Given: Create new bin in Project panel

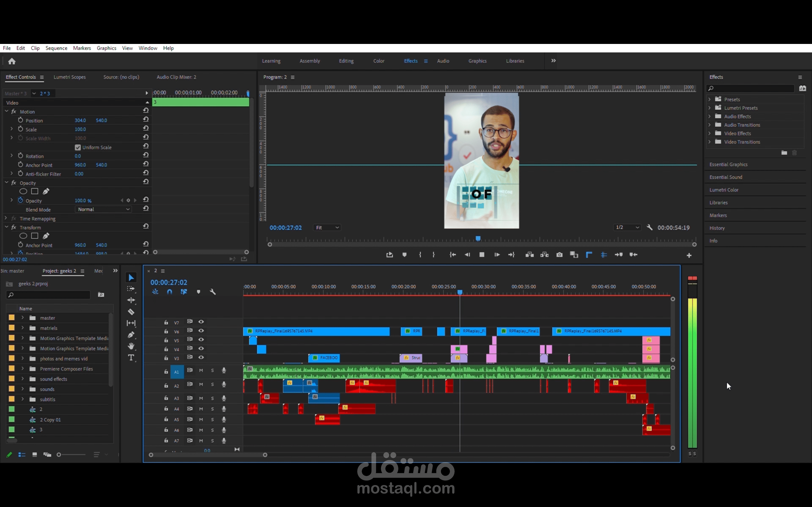Looking at the screenshot, I should click(x=101, y=294).
